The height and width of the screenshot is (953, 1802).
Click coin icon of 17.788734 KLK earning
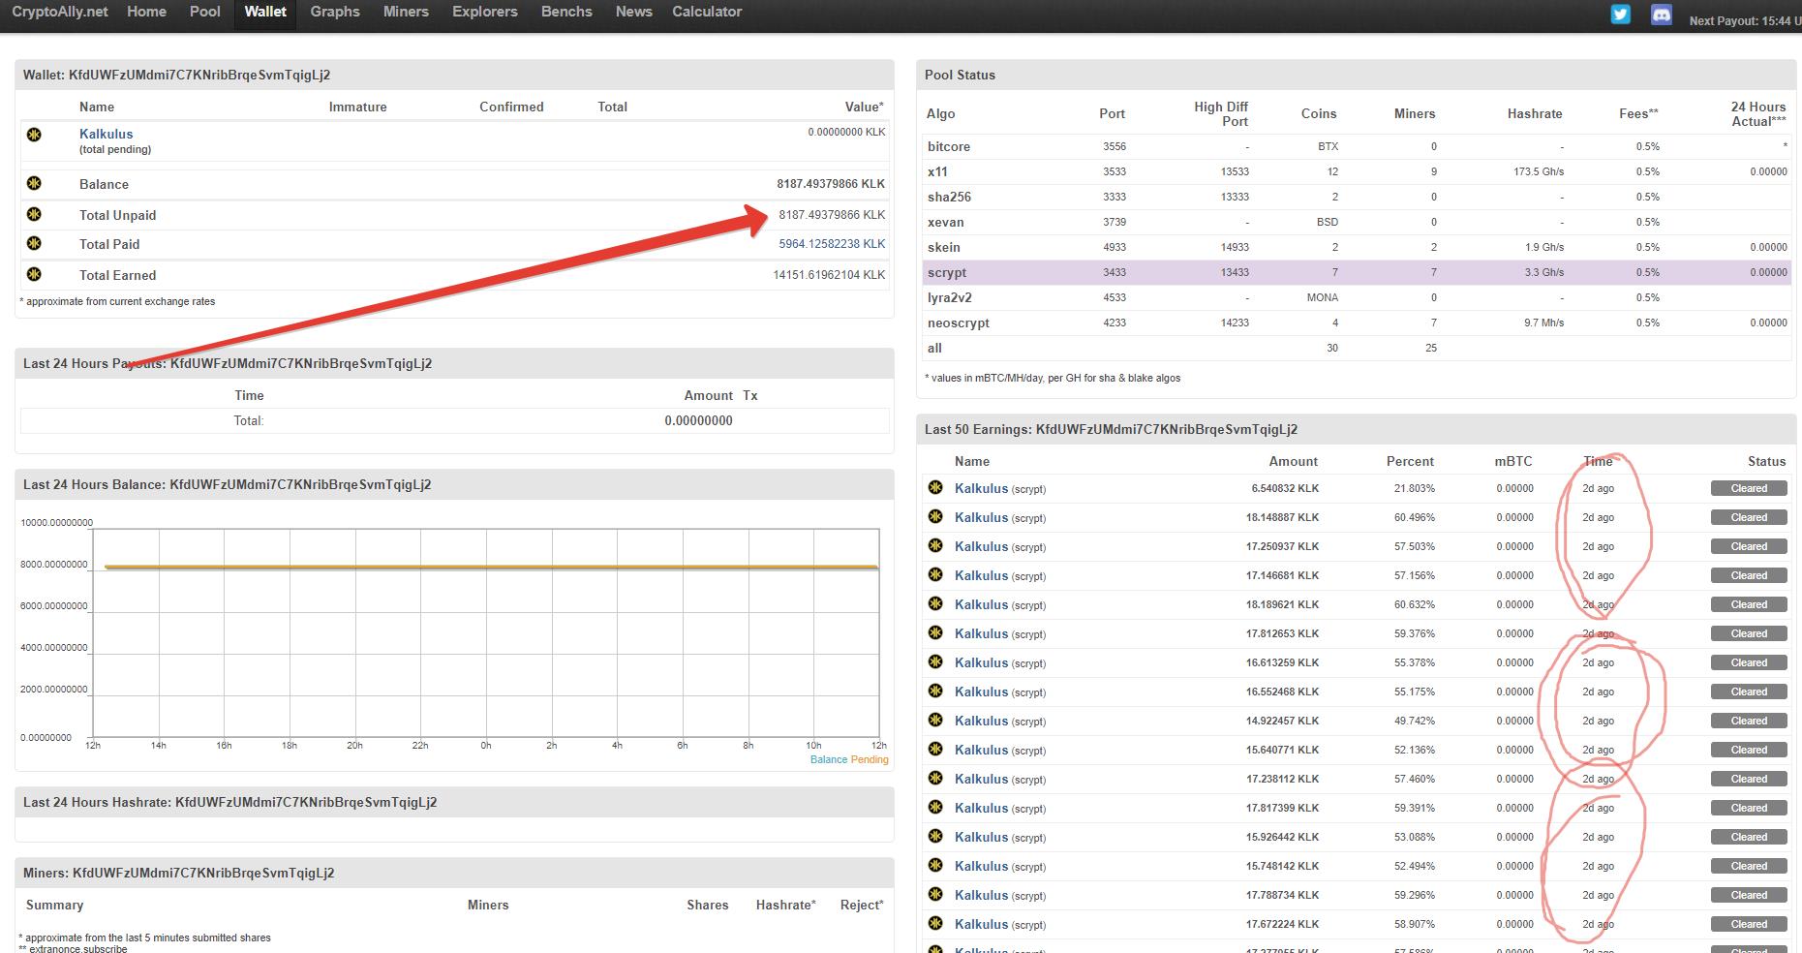click(935, 894)
